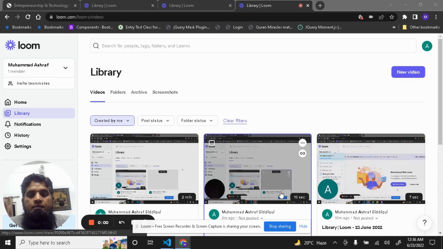Open the 2 min video thumbnail

(x=144, y=169)
